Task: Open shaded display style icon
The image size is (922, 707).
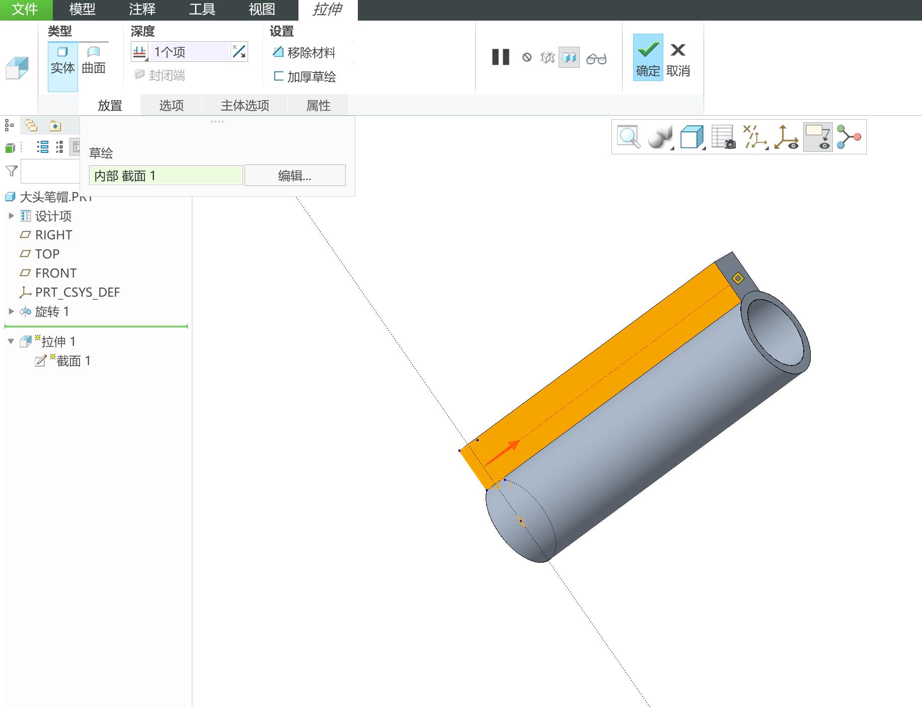Action: tap(660, 137)
